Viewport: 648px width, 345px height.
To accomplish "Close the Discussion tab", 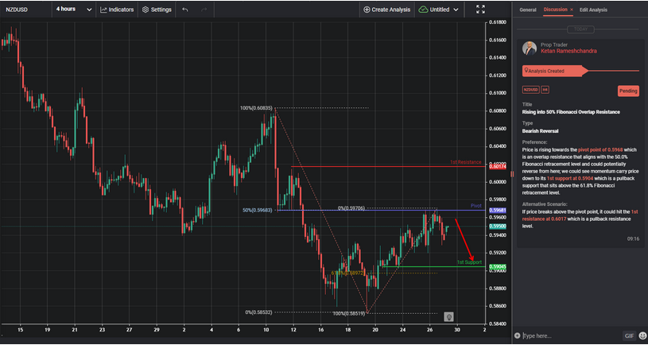I will (x=572, y=10).
